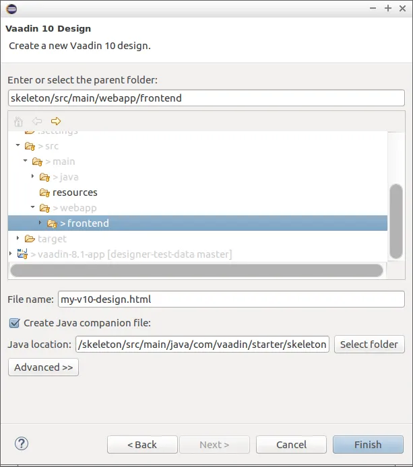Click the Back arrow in tree toolbar
Image resolution: width=413 pixels, height=467 pixels.
click(x=37, y=121)
